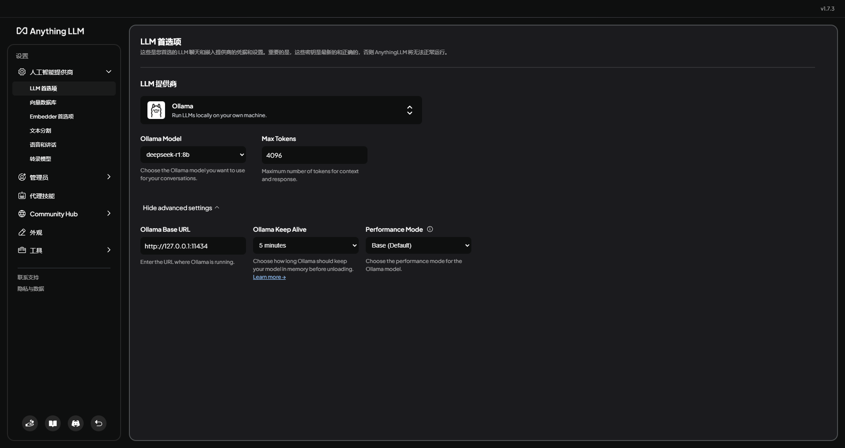
Task: Collapse the 人工智能提供商 section chevron
Action: pos(109,72)
